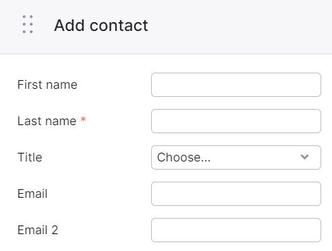Click into the Email input box
The width and height of the screenshot is (332, 251).
pos(236,194)
